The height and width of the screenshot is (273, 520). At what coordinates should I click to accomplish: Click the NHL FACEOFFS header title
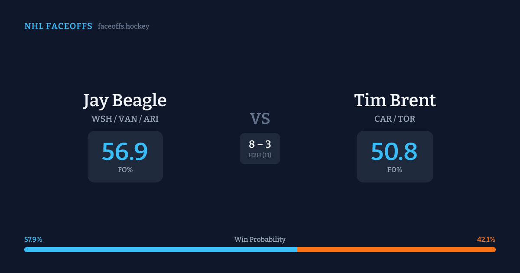(x=58, y=26)
